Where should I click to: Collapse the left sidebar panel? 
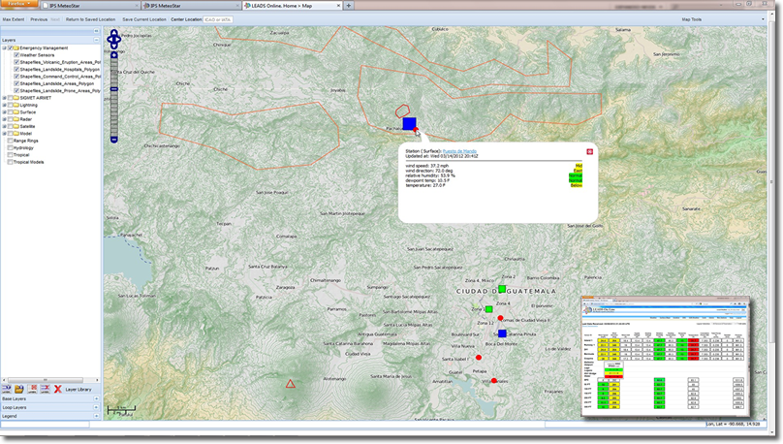[x=96, y=31]
